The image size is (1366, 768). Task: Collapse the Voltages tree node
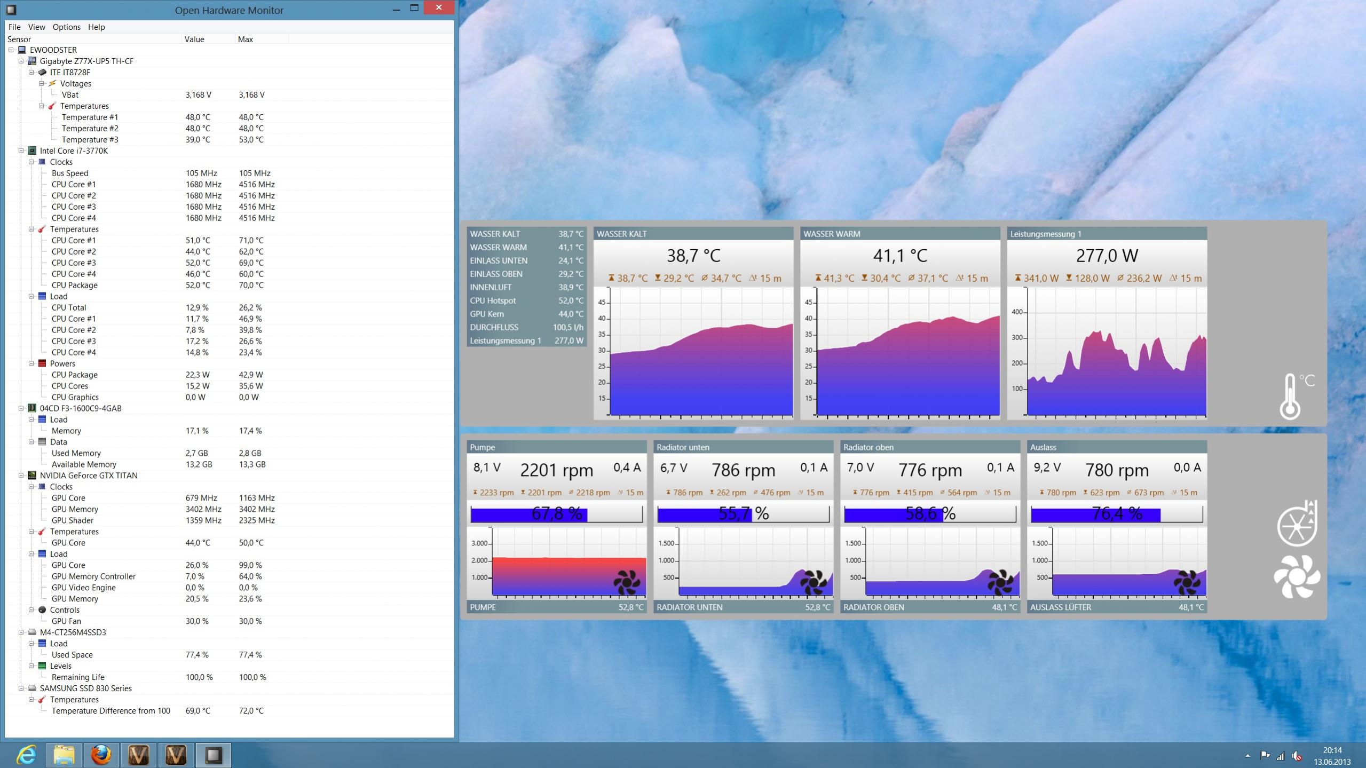(x=42, y=84)
